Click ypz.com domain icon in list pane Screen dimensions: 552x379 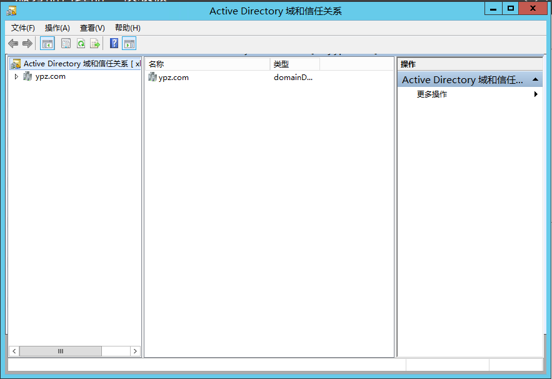(x=152, y=77)
